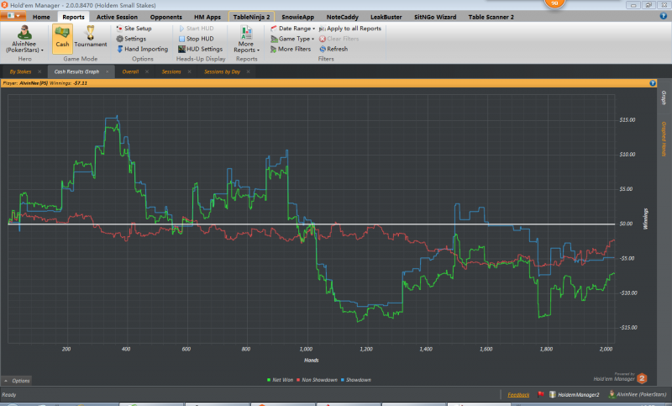
Task: Toggle the Non Showdown legend entry
Action: [319, 380]
